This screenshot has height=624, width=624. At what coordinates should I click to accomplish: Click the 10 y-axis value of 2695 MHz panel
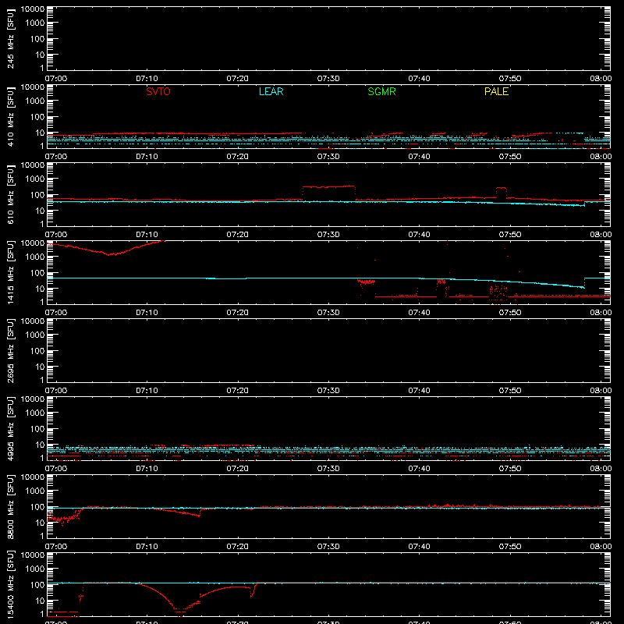pyautogui.click(x=40, y=367)
